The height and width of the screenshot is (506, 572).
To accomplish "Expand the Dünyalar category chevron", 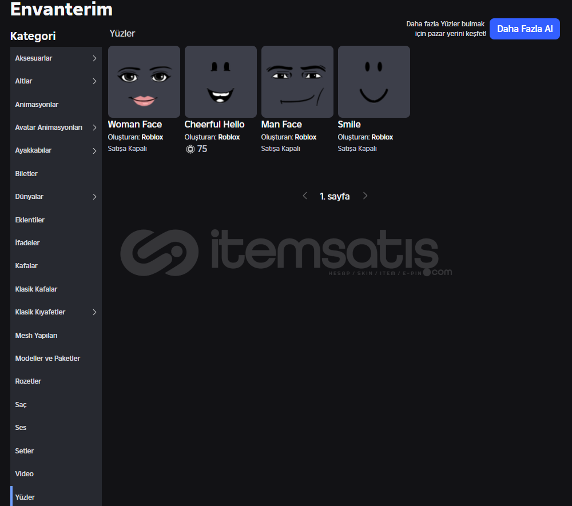I will [94, 197].
